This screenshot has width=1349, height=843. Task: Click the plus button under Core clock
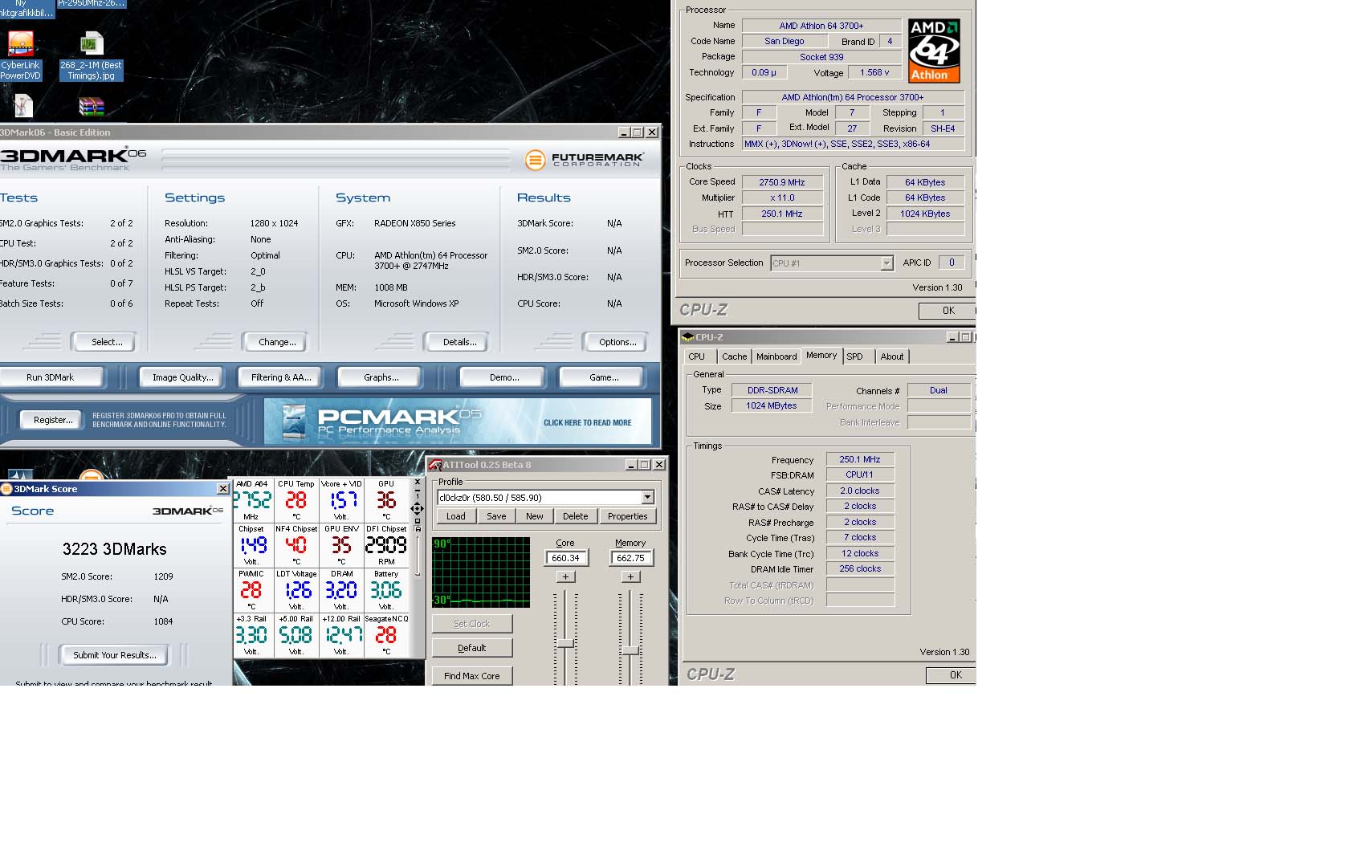click(565, 576)
